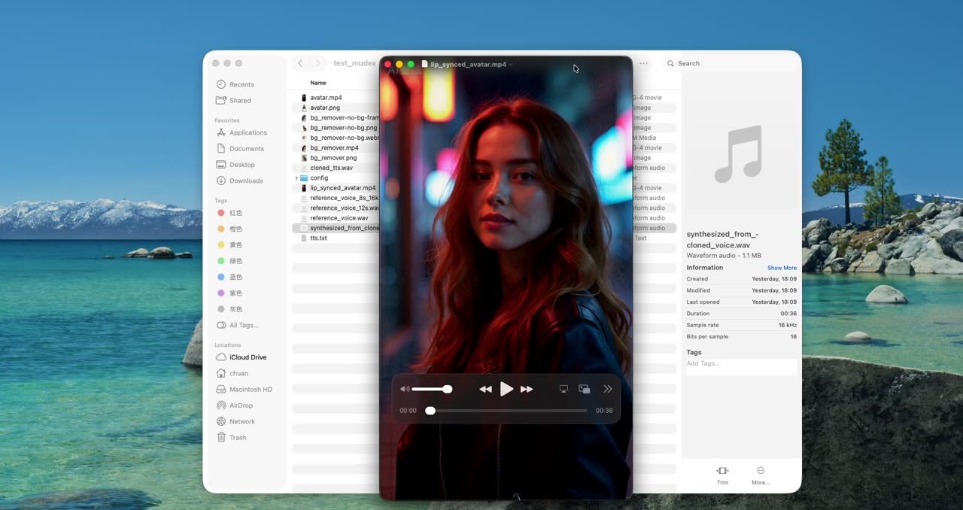The image size is (963, 510).
Task: Open the Show More information link
Action: click(782, 268)
